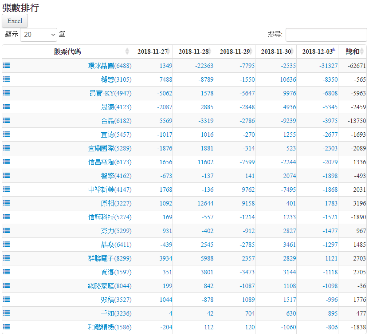
Task: Click the list icon beside 群聯電子(8299)
Action: coord(7,258)
